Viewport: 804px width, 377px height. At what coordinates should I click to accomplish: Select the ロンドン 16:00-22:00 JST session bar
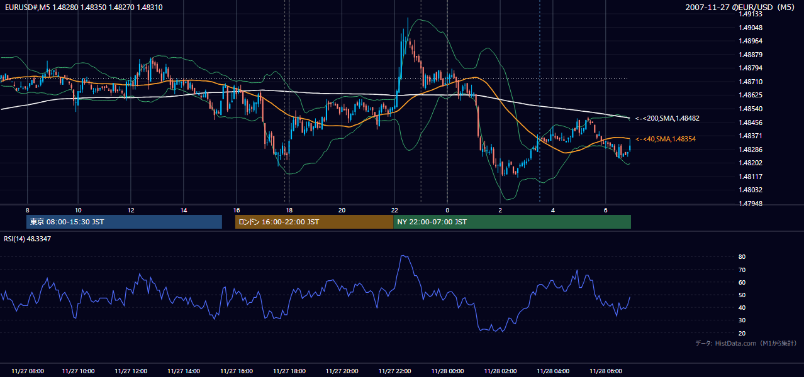315,222
